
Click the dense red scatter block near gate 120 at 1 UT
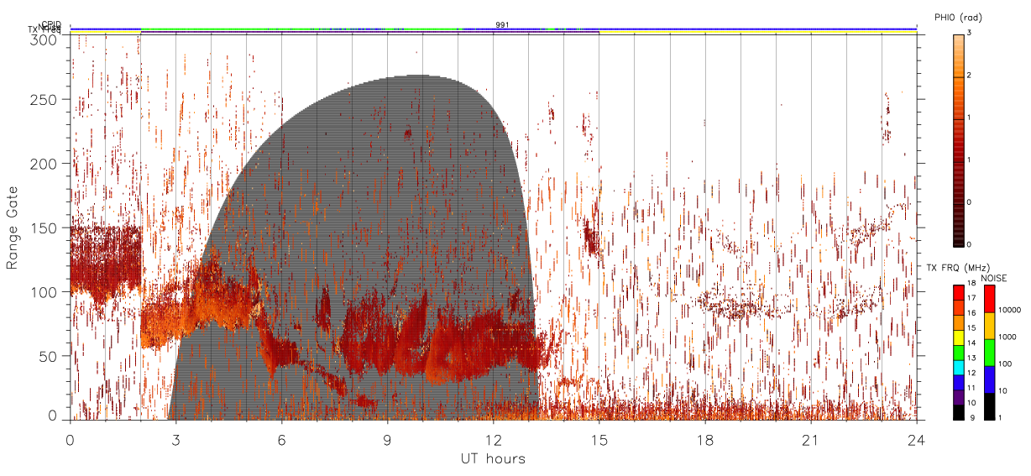click(105, 260)
